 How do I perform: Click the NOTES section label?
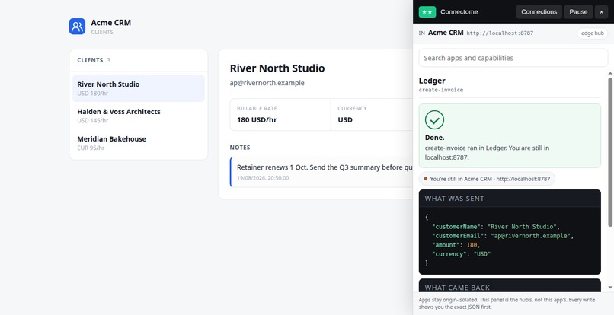[240, 148]
